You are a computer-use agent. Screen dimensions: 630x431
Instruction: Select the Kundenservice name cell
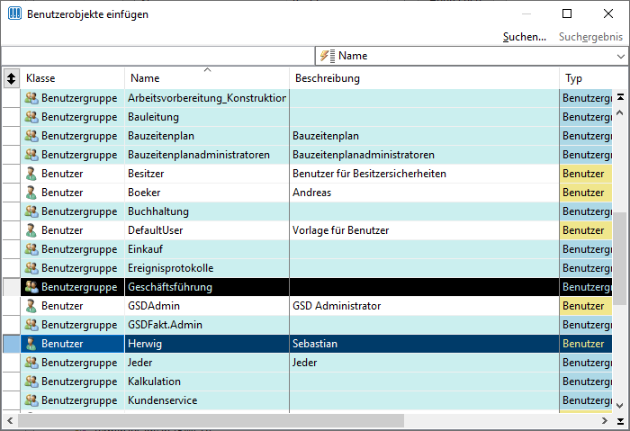click(x=207, y=400)
